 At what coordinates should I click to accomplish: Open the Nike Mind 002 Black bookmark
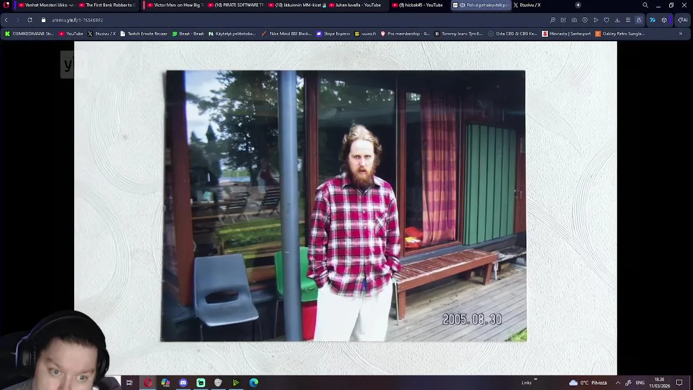pos(286,34)
